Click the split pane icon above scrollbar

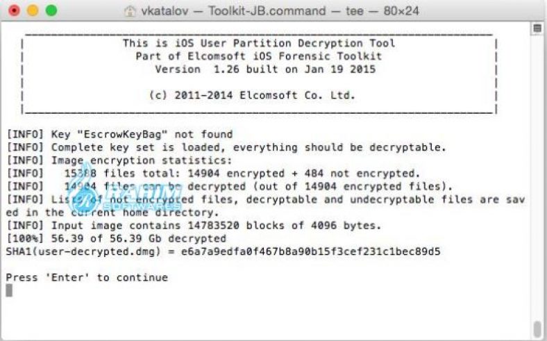537,28
